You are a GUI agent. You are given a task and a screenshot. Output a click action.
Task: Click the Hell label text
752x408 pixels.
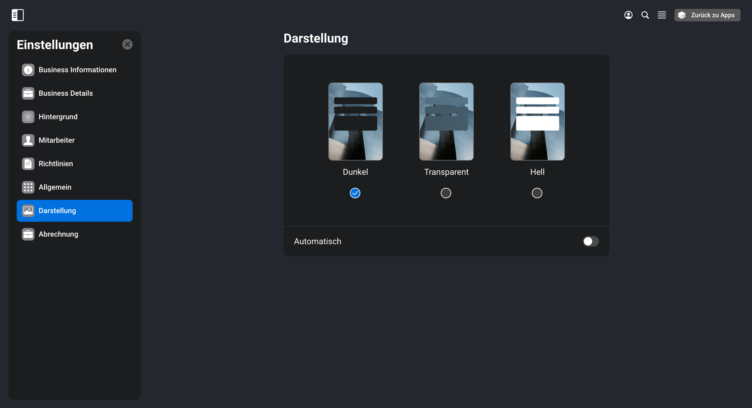tap(537, 172)
